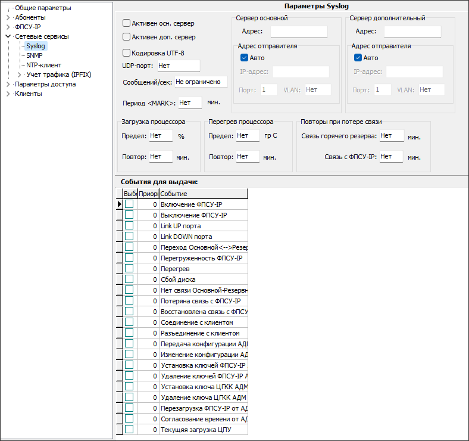Collapse the 'Сетевые сервисы' tree node

pos(8,36)
